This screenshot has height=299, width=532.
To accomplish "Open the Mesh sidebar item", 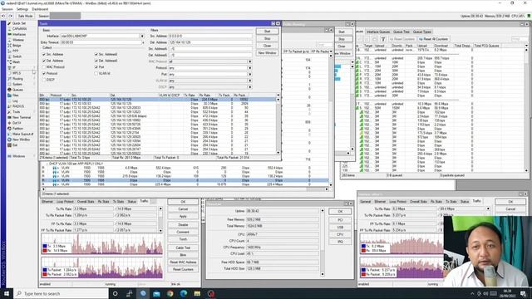I will [16, 62].
